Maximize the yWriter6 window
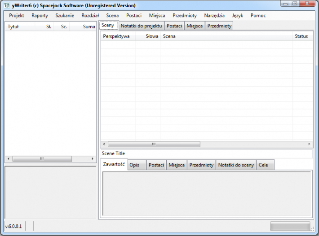 tap(295, 4)
